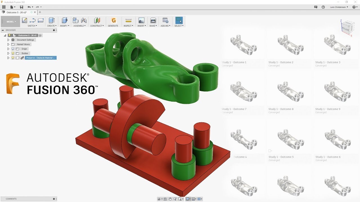The image size is (360, 202).
Task: Save the design with the floppy icon
Action: 22,7
